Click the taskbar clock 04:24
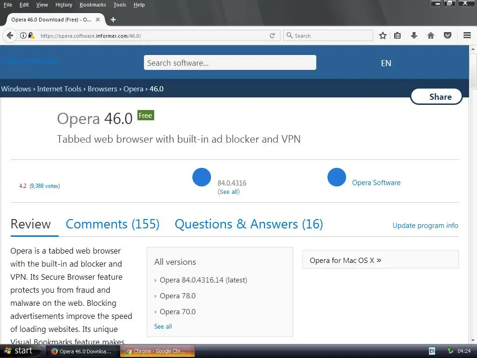Screen dimensions: 477x358 point(464,351)
